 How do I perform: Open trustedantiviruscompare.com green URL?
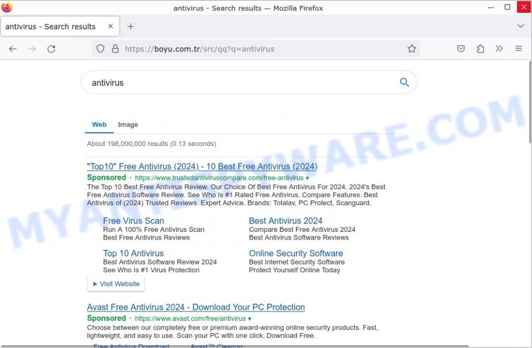(219, 178)
